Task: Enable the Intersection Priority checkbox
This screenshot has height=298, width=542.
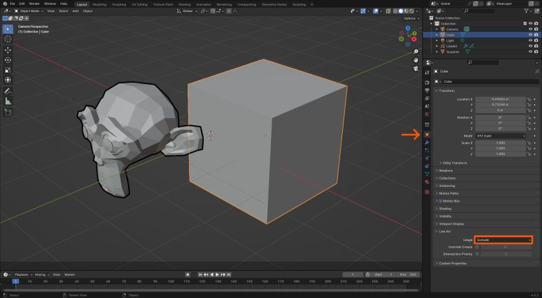Action: pos(478,254)
